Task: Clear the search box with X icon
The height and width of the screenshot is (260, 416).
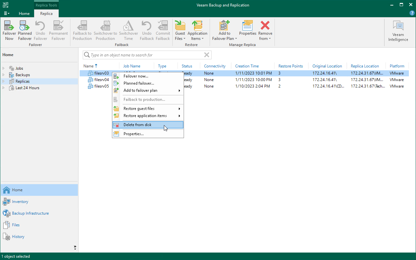Action: pyautogui.click(x=207, y=55)
